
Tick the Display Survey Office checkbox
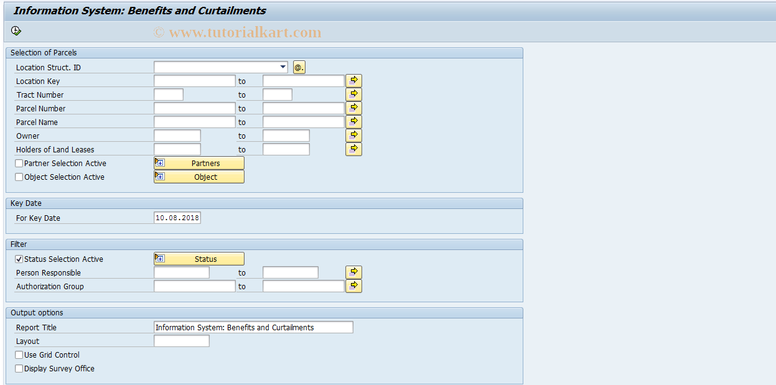click(19, 369)
